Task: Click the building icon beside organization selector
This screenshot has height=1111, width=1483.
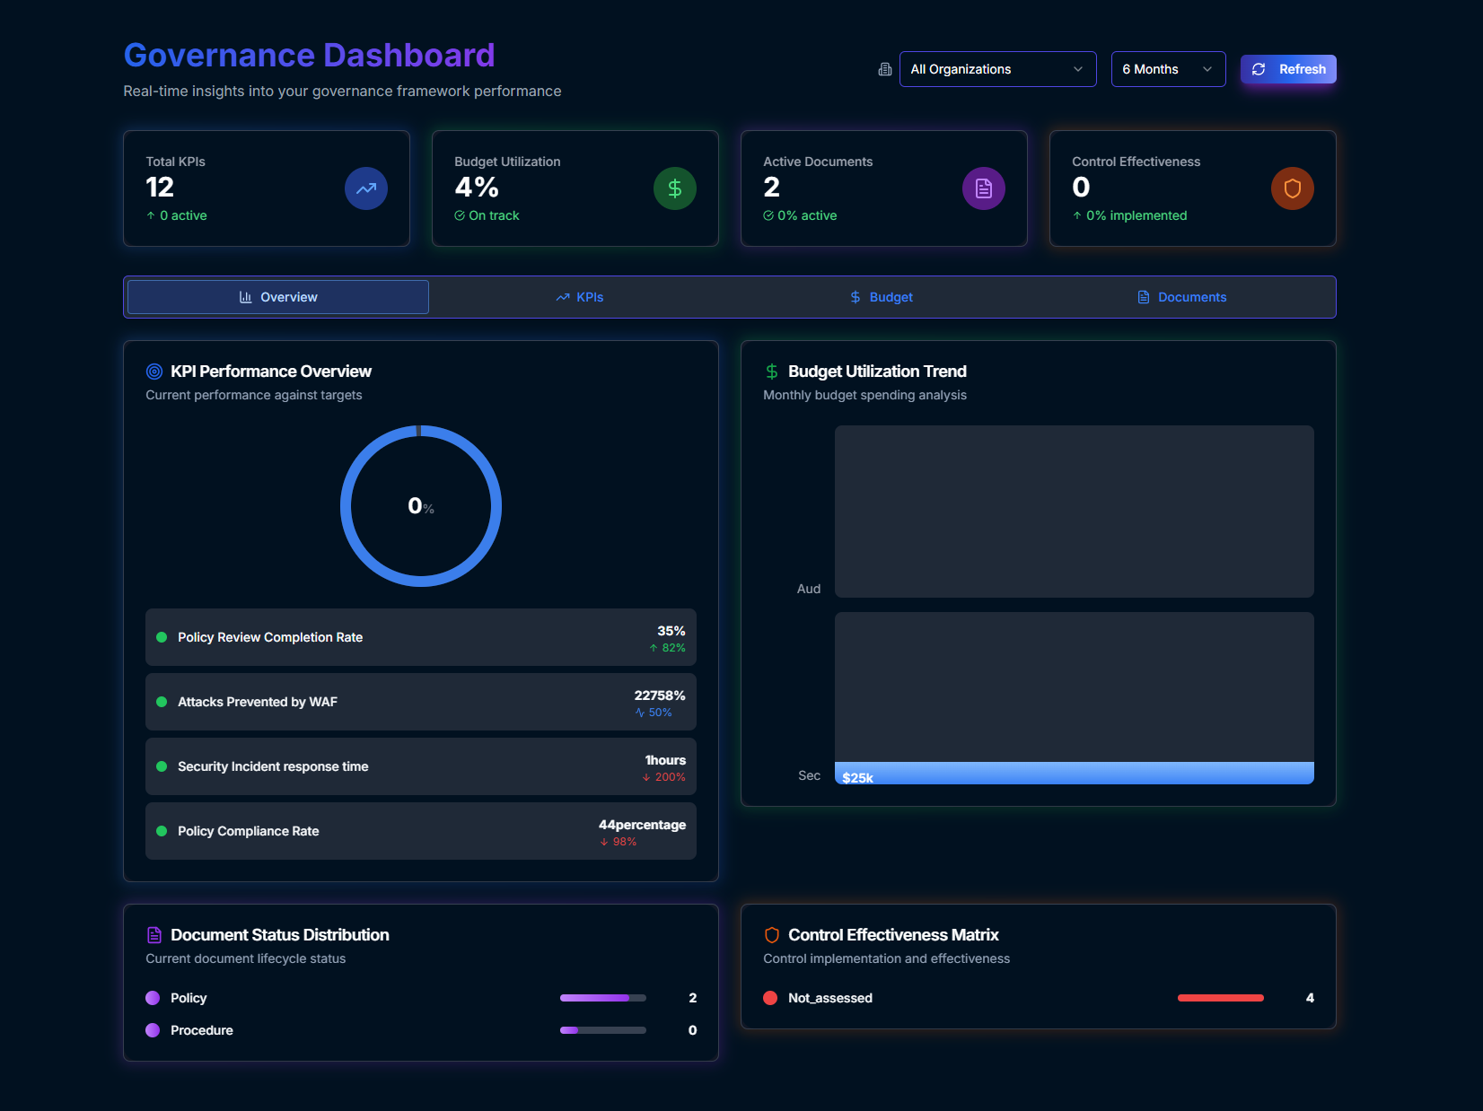Action: tap(885, 69)
